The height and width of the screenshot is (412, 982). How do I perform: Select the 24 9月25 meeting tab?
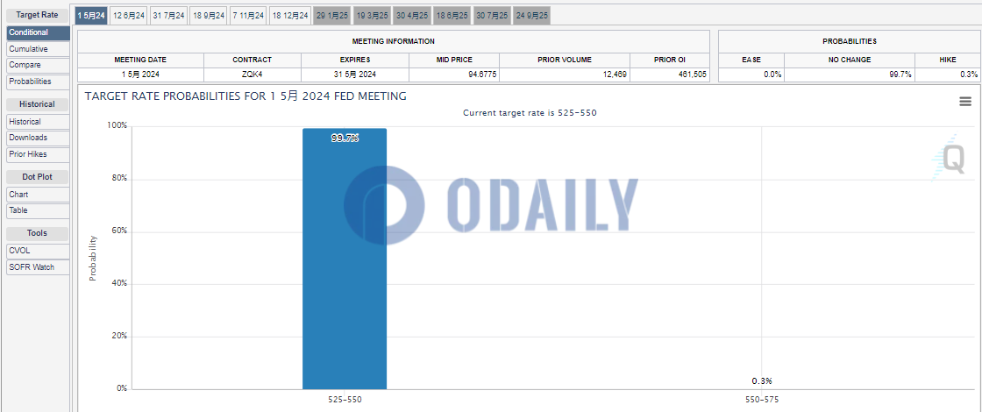pyautogui.click(x=531, y=16)
